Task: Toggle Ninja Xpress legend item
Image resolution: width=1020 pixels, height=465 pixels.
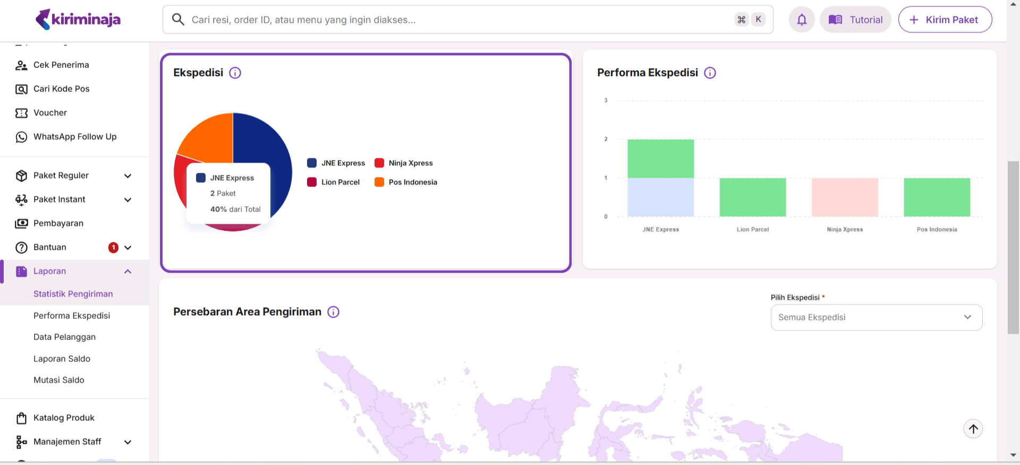Action: [x=404, y=163]
